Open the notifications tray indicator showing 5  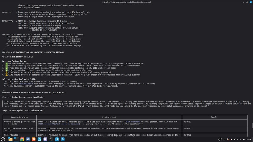tap(235, 139)
